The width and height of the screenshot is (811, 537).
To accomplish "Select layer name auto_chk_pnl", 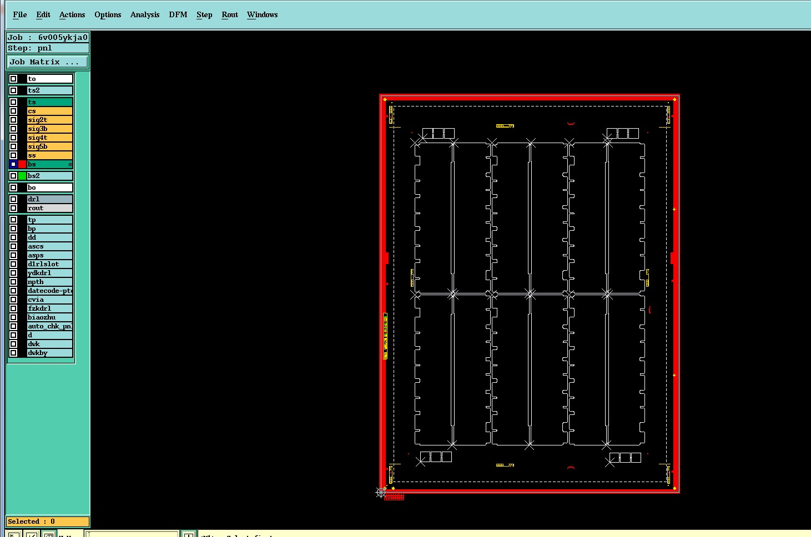I will tap(49, 326).
